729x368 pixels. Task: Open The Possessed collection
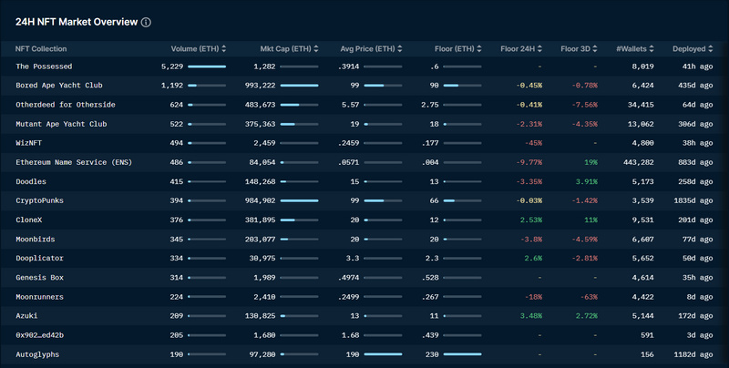click(44, 66)
